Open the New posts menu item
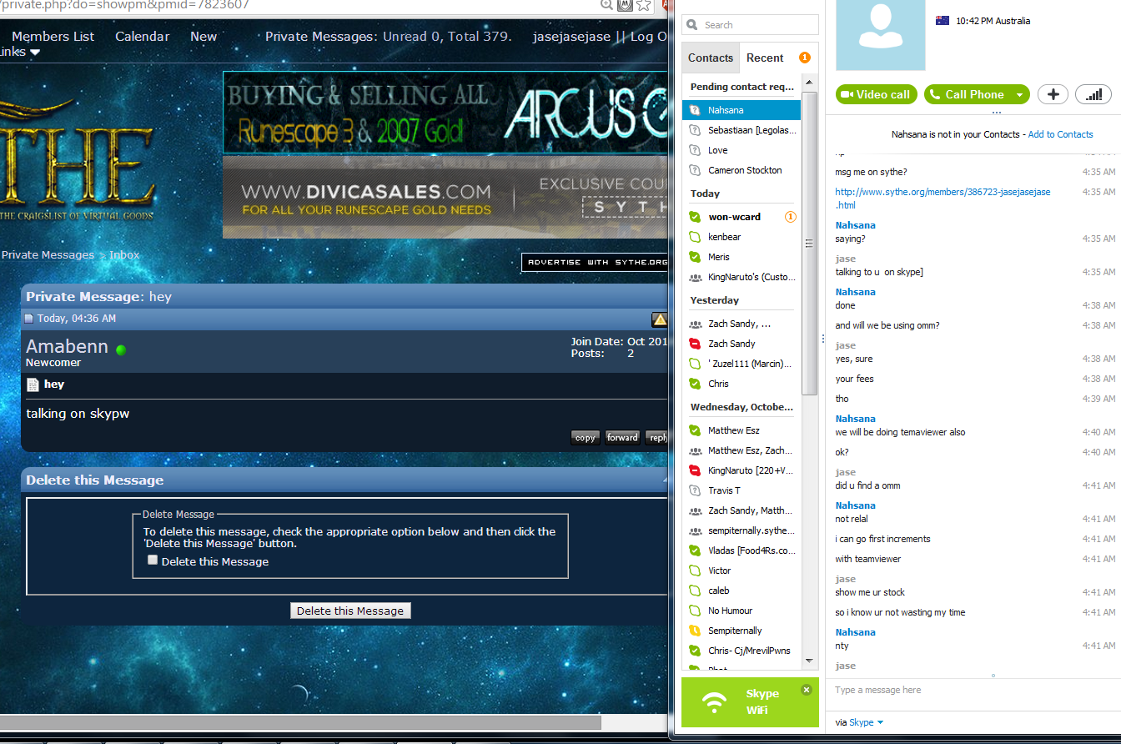Viewport: 1121px width, 744px height. [204, 37]
